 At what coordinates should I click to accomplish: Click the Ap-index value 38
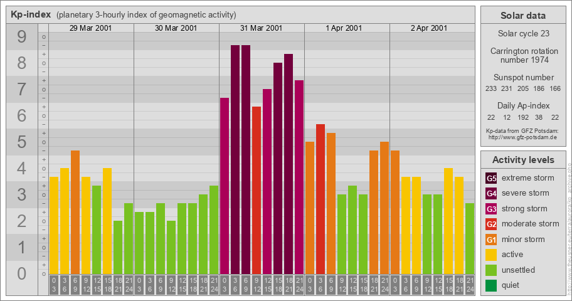point(539,117)
